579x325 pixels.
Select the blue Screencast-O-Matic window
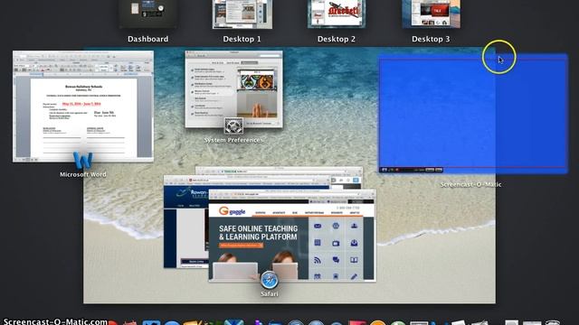click(473, 114)
